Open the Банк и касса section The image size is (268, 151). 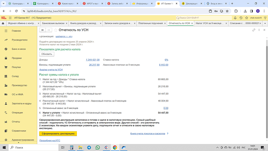(x=19, y=49)
